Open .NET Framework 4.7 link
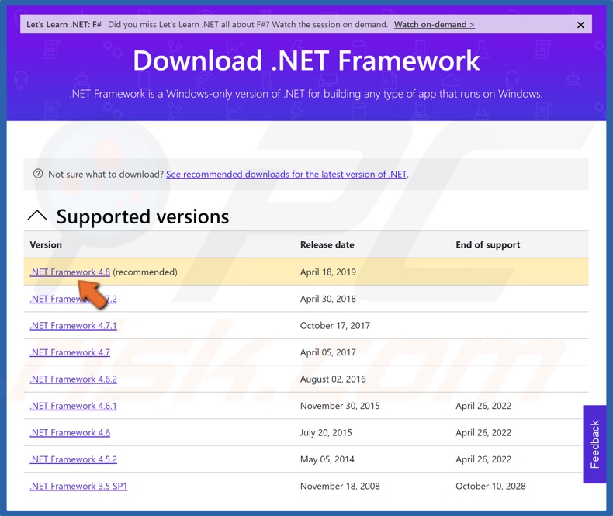 [x=70, y=352]
